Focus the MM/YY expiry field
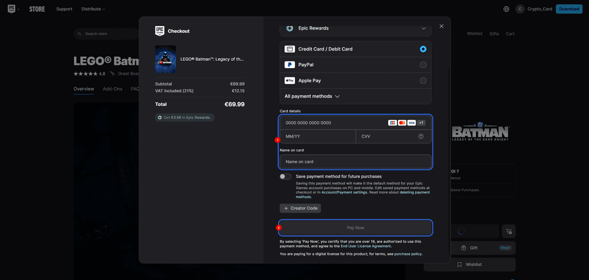This screenshot has height=280, width=589. click(318, 137)
